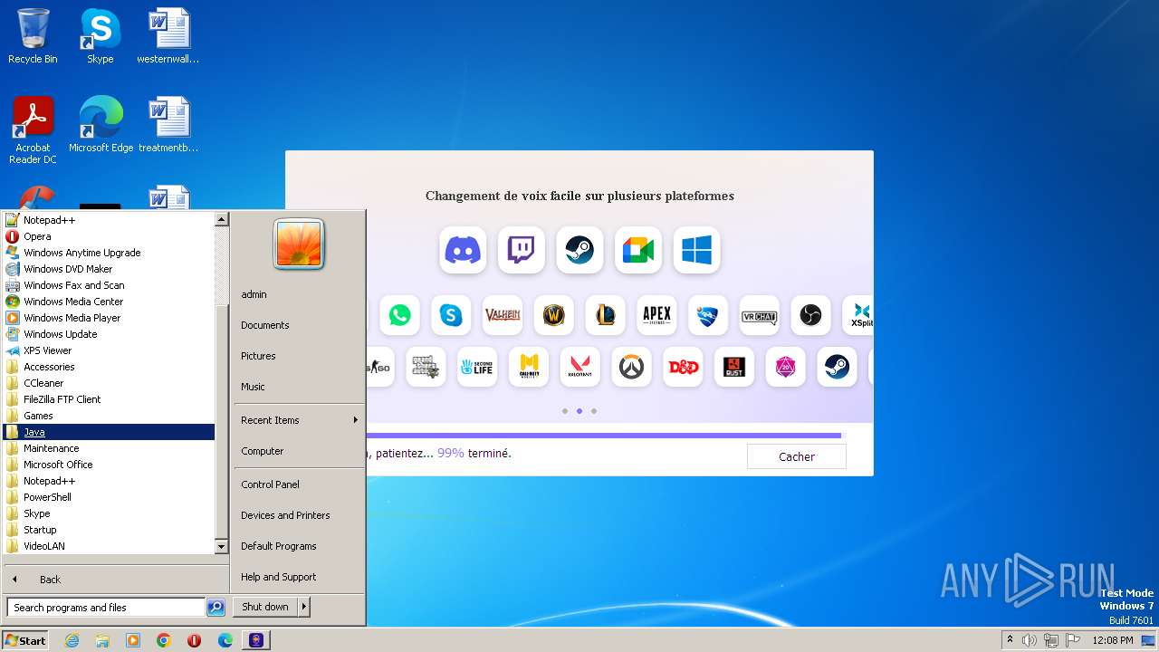The height and width of the screenshot is (652, 1159).
Task: Open Documents in the Start menu
Action: (x=299, y=325)
